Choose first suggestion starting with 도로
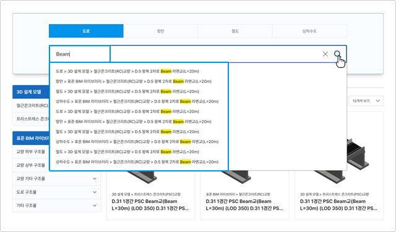Viewport: 396px width, 232px height. tap(127, 72)
